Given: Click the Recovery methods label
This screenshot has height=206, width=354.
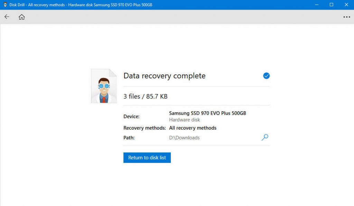Looking at the screenshot, I should pyautogui.click(x=144, y=128).
